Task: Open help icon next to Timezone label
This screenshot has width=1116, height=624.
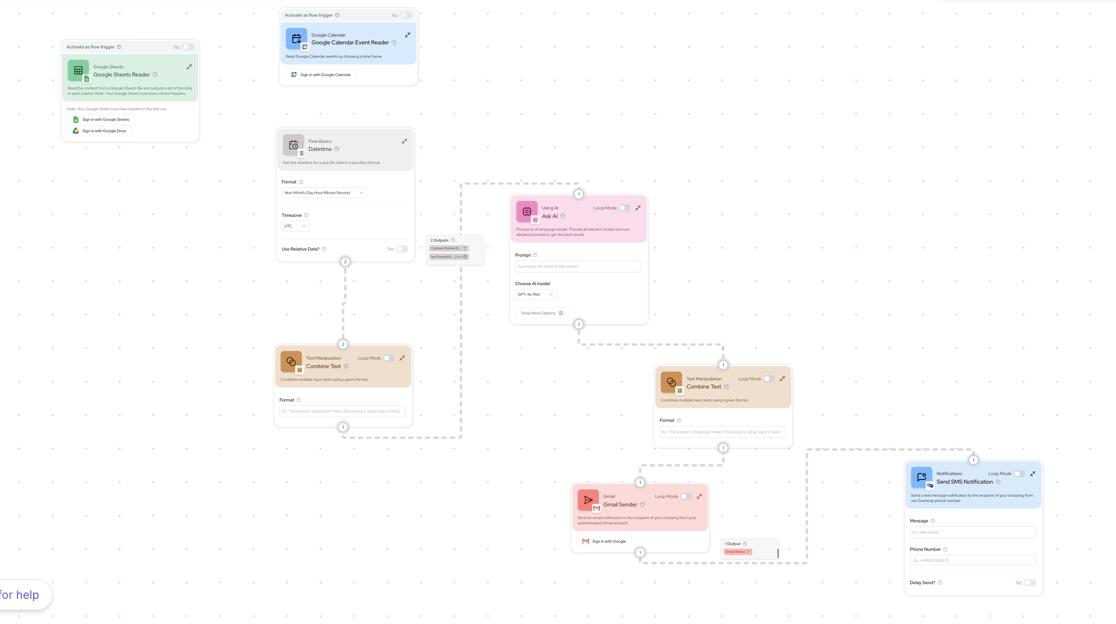Action: 306,215
